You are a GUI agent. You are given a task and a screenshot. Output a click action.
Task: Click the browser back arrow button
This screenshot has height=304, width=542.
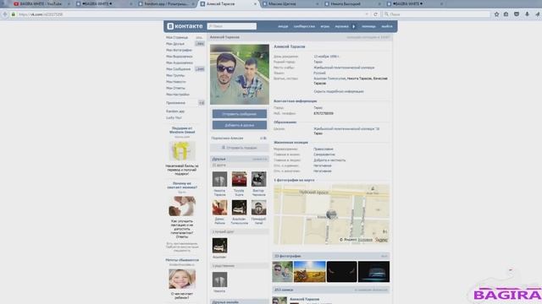tap(5, 14)
